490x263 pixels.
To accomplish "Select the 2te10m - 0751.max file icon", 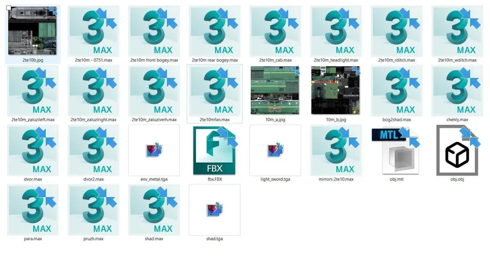I will [94, 31].
